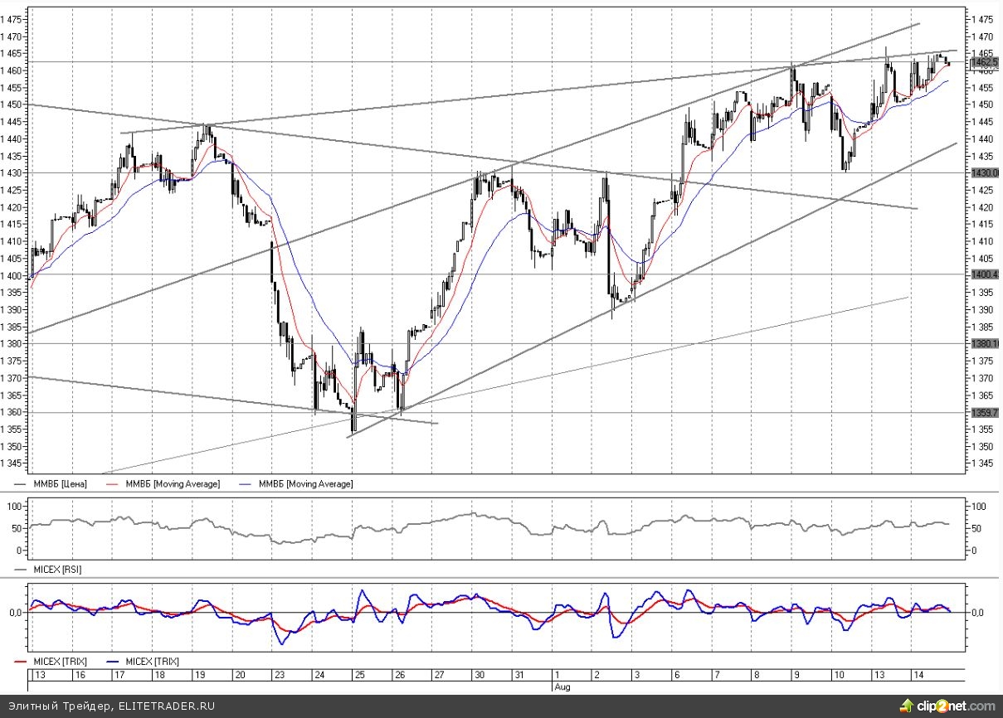Click the 1380.1 horizontal level price tag
This screenshot has height=718, width=1003.
984,343
